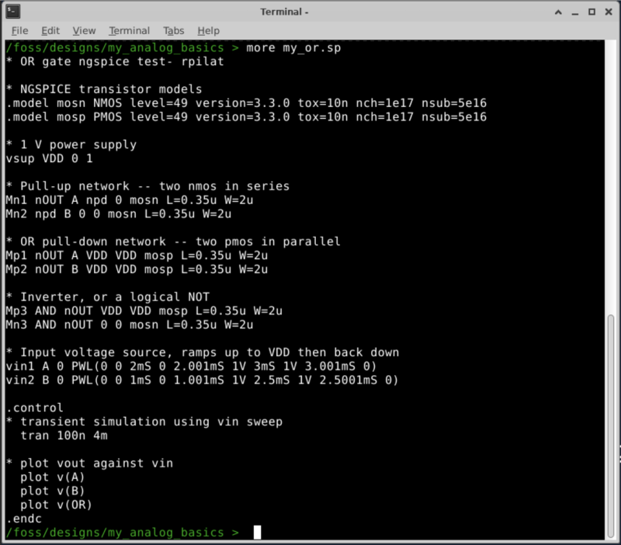Open the File menu
Viewport: 621px width, 545px height.
pos(20,30)
